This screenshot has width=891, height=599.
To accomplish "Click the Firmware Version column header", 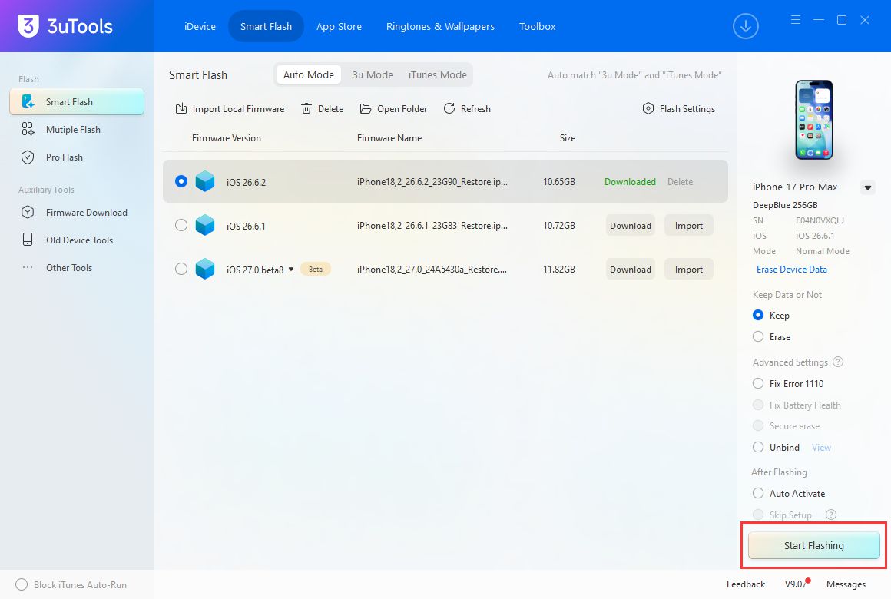I will [x=226, y=138].
